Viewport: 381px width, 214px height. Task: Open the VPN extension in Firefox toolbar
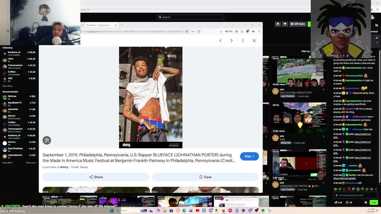point(229,31)
